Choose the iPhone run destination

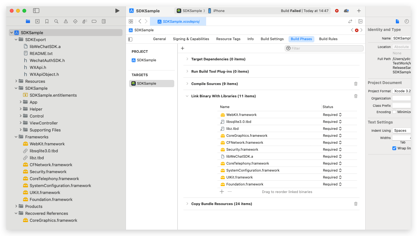216,11
